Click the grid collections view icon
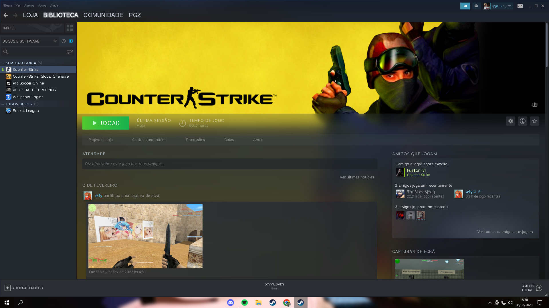 point(70,28)
